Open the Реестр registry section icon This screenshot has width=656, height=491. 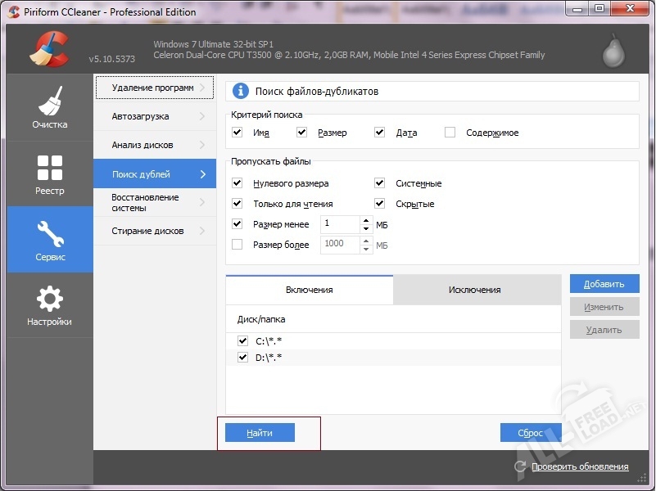pos(49,168)
